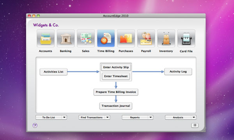Click the Analysis button
The image size is (234, 140).
[178, 117]
